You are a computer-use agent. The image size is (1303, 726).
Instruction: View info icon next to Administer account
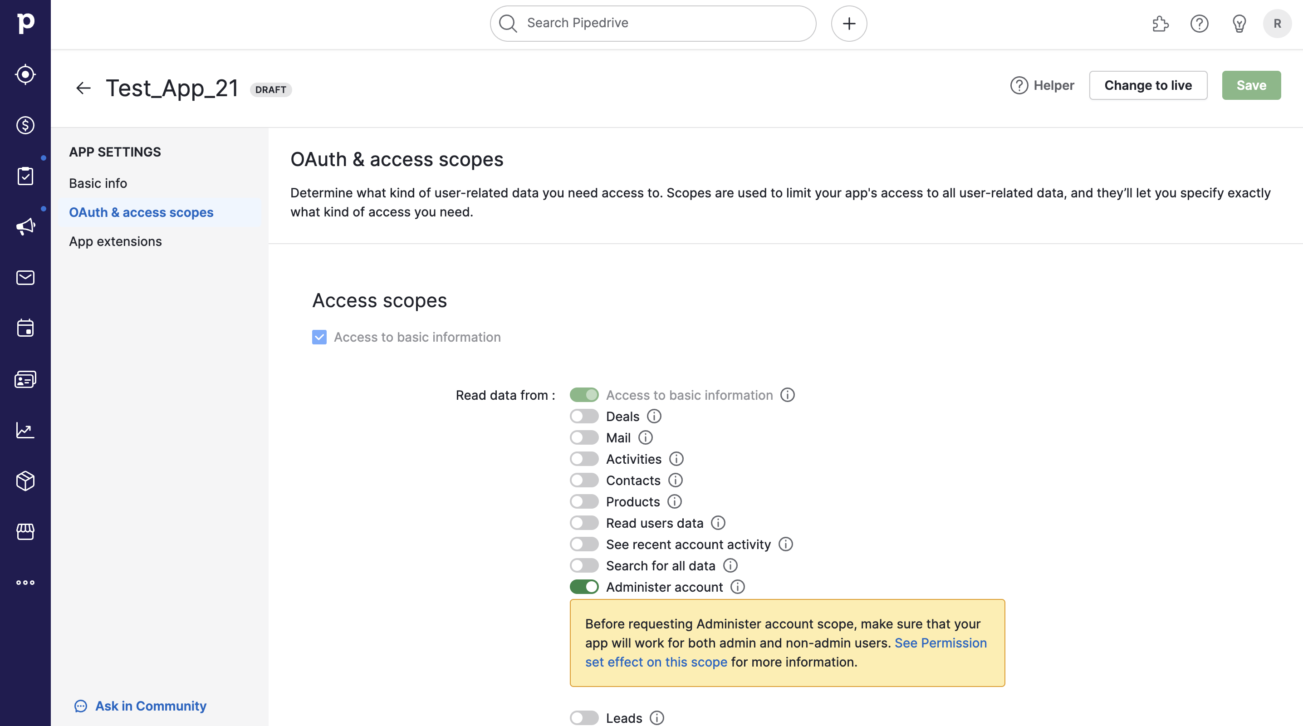[x=738, y=587]
